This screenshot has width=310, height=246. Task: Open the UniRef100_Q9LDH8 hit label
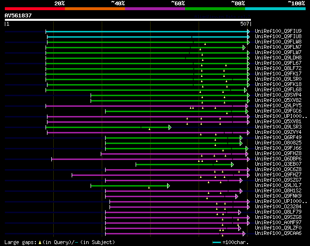pos(278,58)
